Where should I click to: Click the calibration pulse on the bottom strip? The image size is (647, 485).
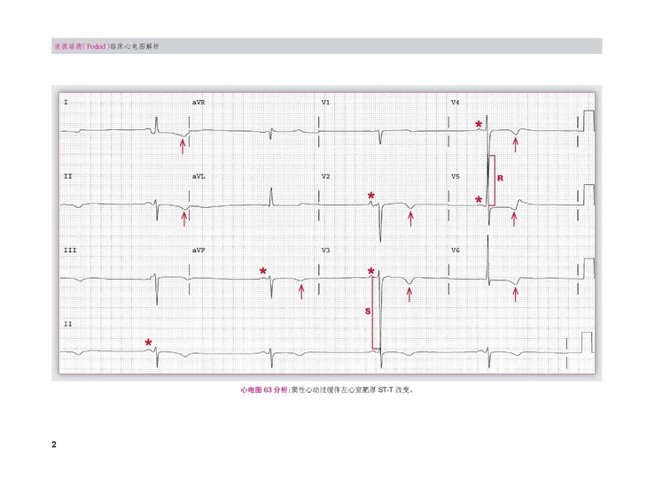point(585,342)
